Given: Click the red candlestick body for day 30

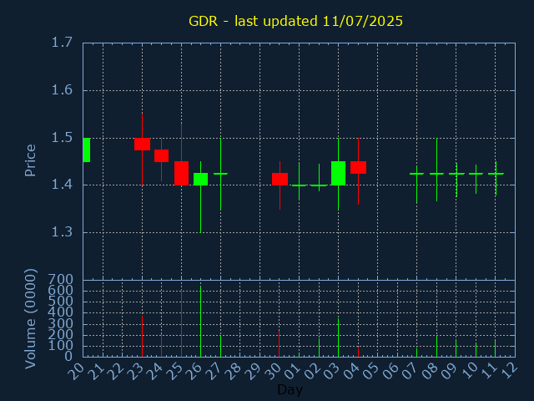Looking at the screenshot, I should point(280,179).
